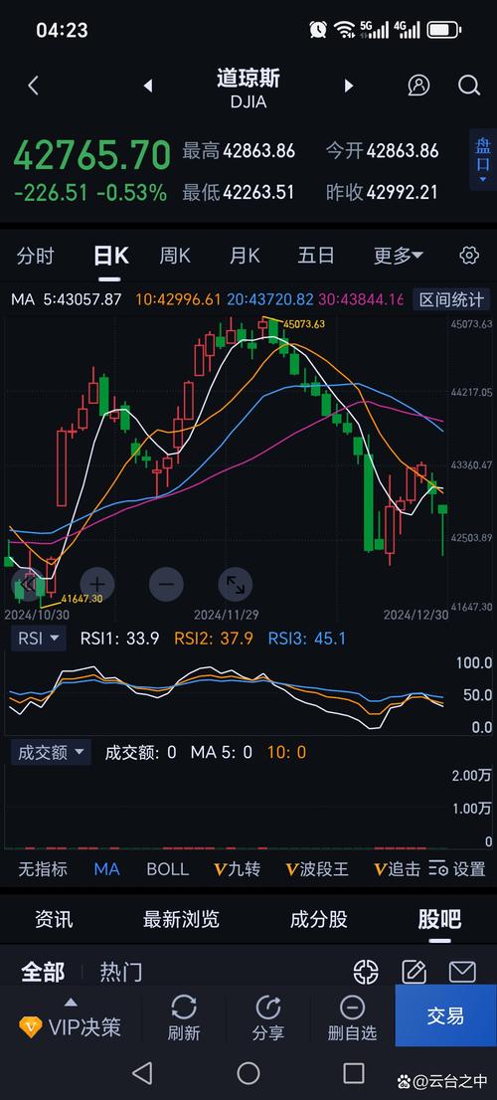Image resolution: width=497 pixels, height=1100 pixels.
Task: Open the mail envelope icon
Action: pos(462,972)
